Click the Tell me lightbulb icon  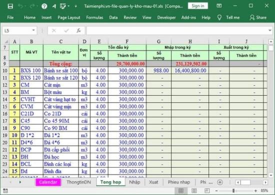[219, 17]
